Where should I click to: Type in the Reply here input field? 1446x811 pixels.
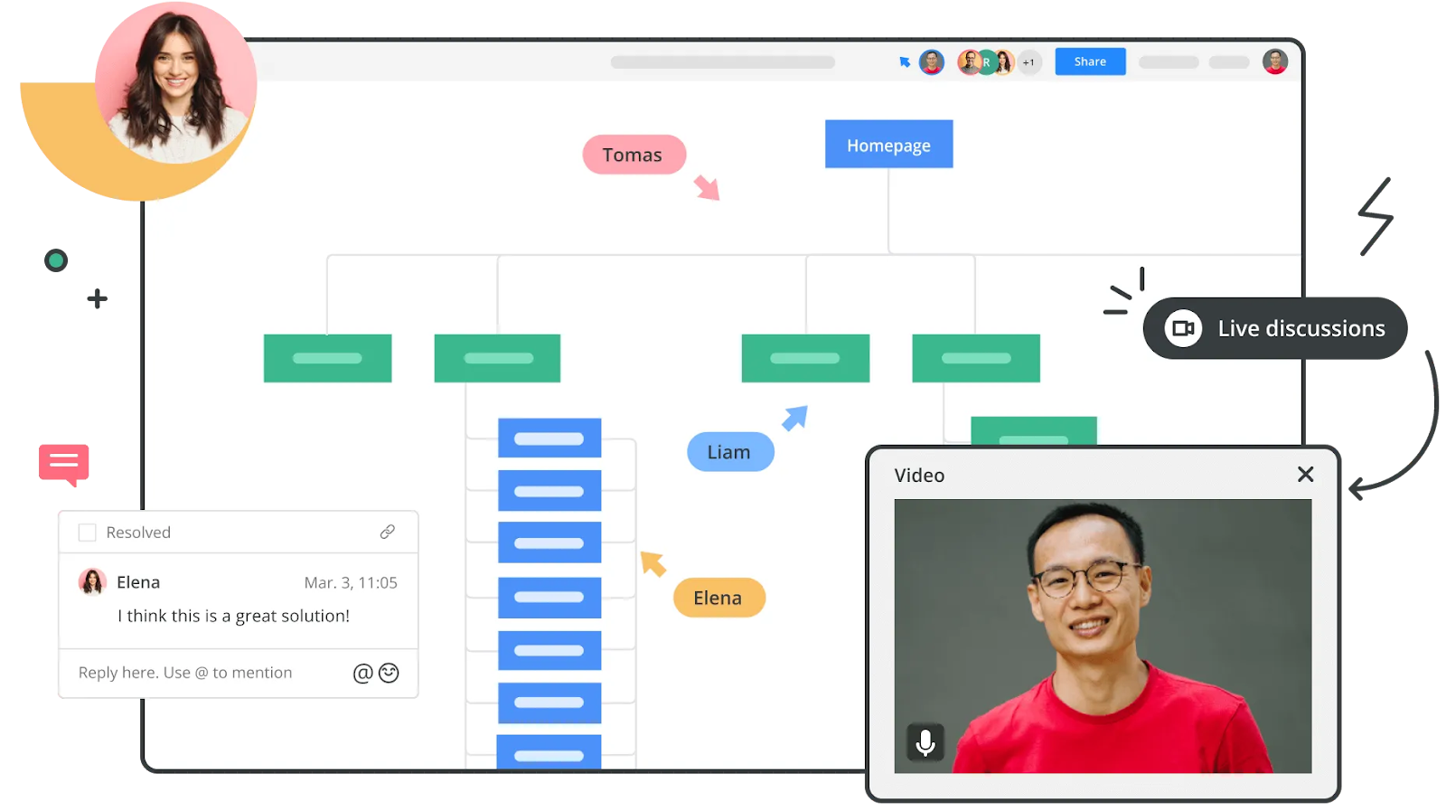tap(208, 673)
